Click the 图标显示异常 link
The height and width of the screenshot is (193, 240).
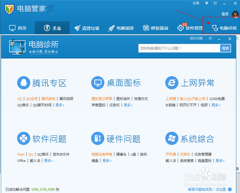102,99
